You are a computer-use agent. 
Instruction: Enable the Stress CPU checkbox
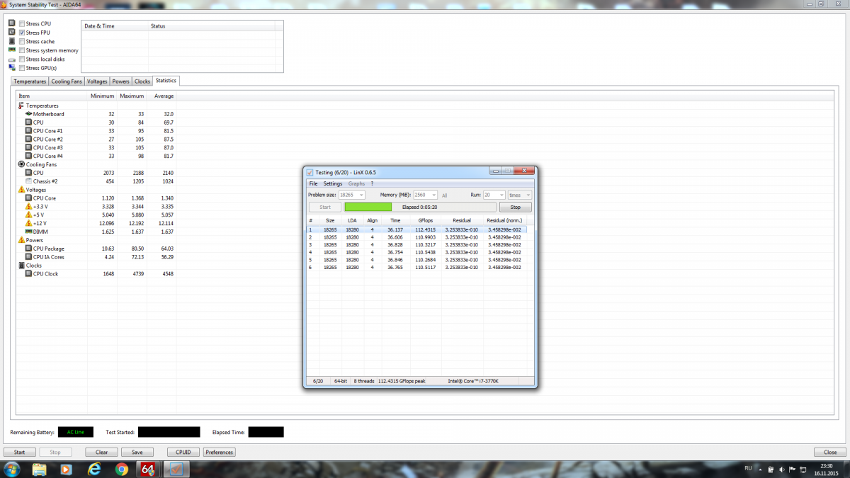[22, 24]
